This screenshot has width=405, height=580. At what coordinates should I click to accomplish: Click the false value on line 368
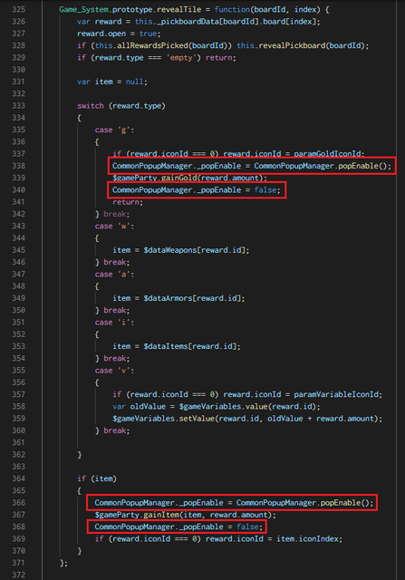click(247, 527)
